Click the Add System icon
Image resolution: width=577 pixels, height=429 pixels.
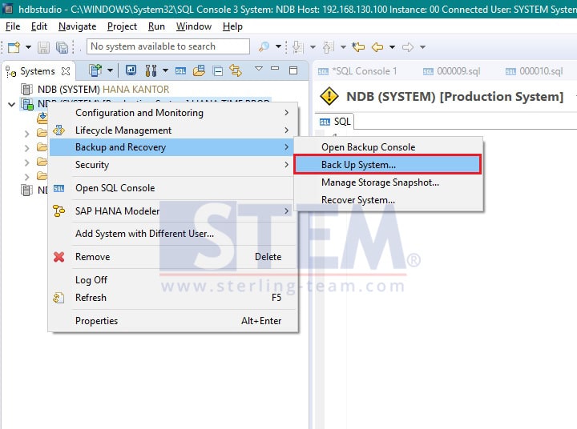coord(95,70)
